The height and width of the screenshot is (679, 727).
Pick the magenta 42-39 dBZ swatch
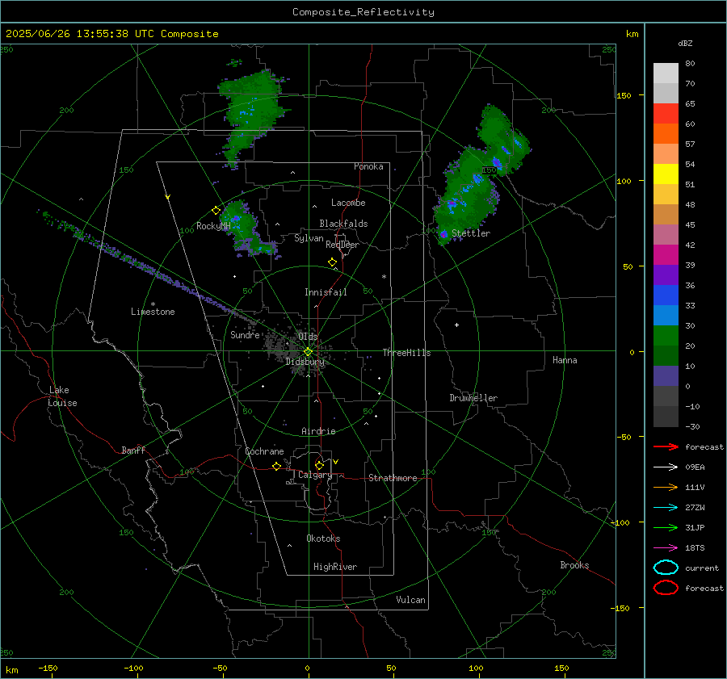(666, 255)
